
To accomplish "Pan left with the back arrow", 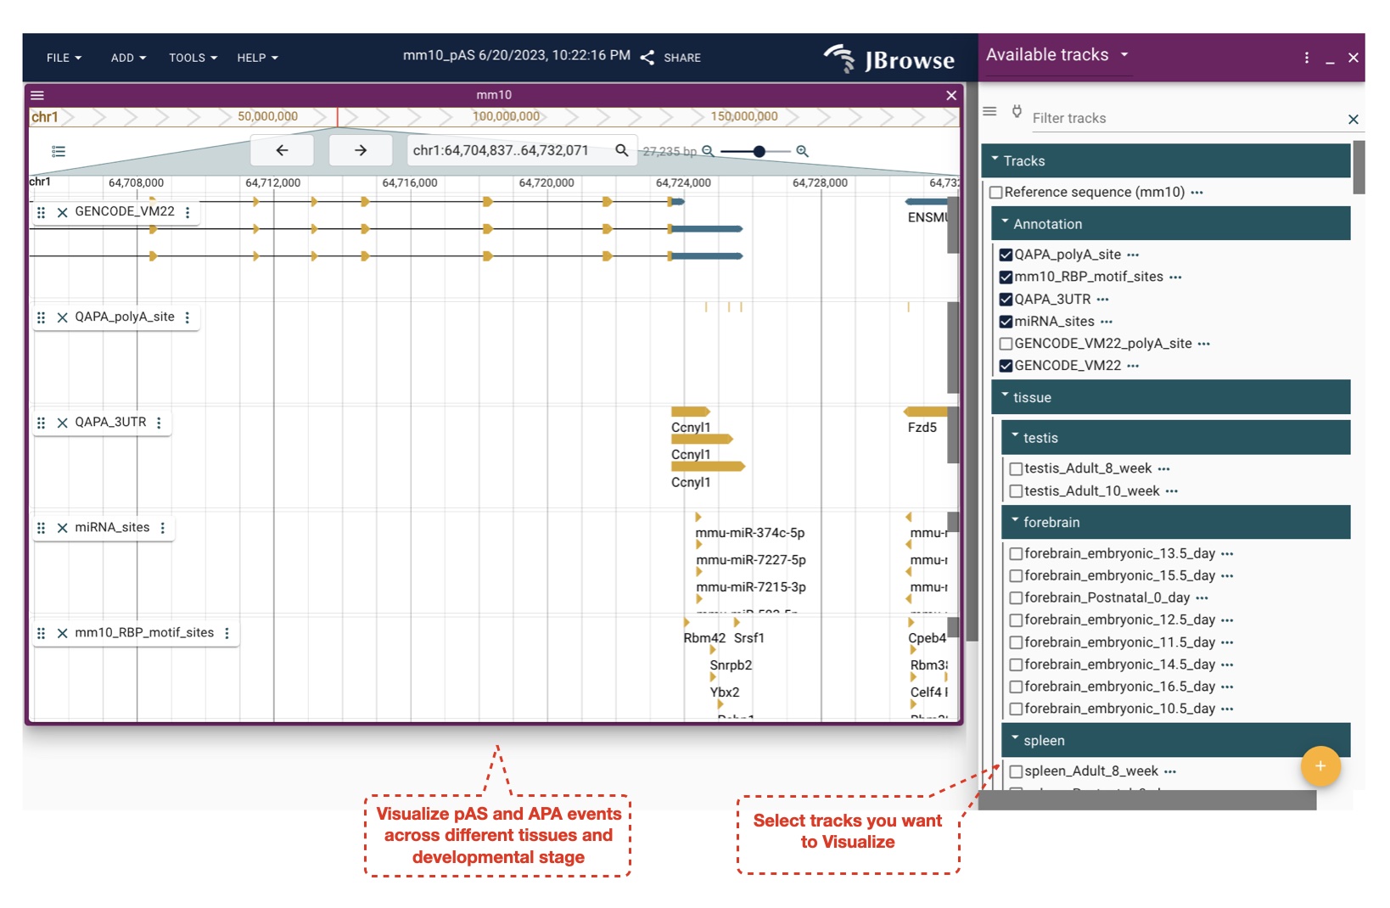I will 282,150.
